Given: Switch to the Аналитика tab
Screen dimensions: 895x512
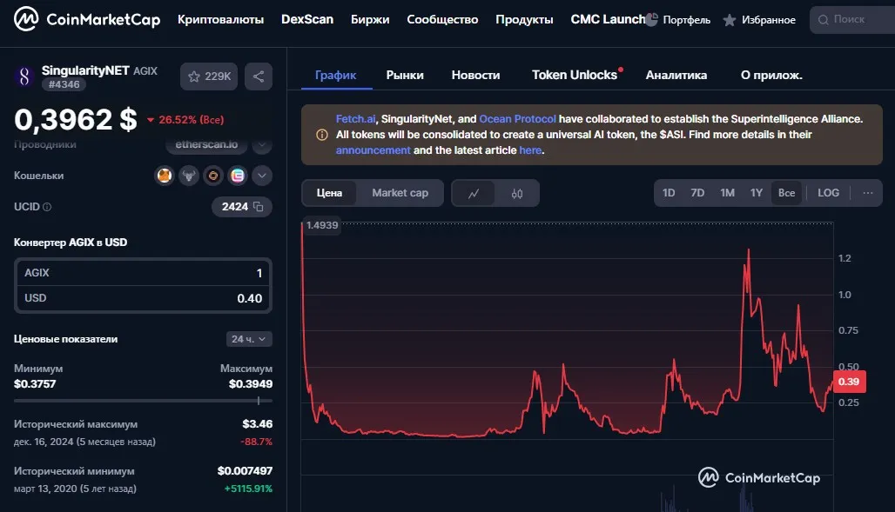Looking at the screenshot, I should point(676,76).
